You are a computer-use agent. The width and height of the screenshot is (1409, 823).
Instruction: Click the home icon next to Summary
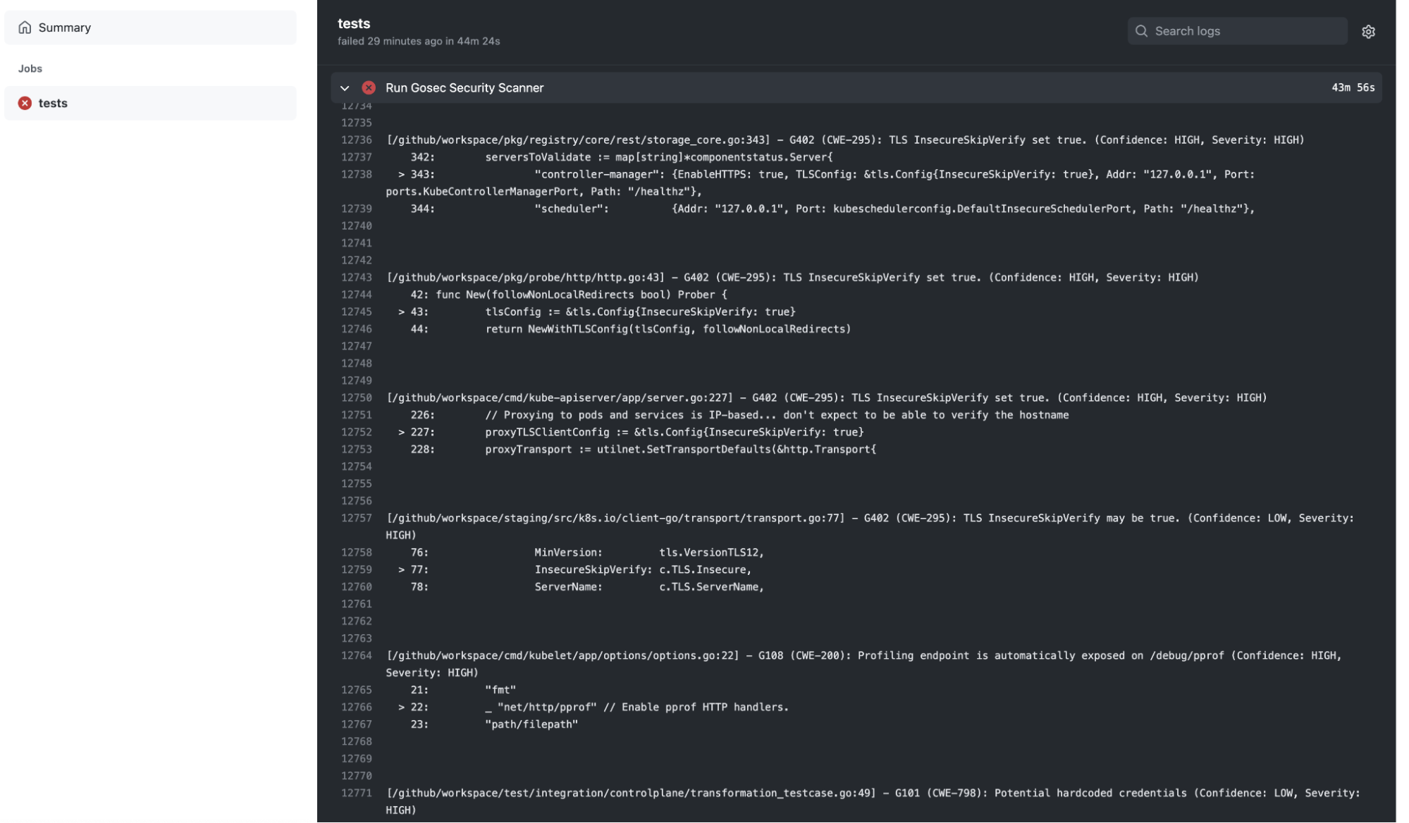25,27
